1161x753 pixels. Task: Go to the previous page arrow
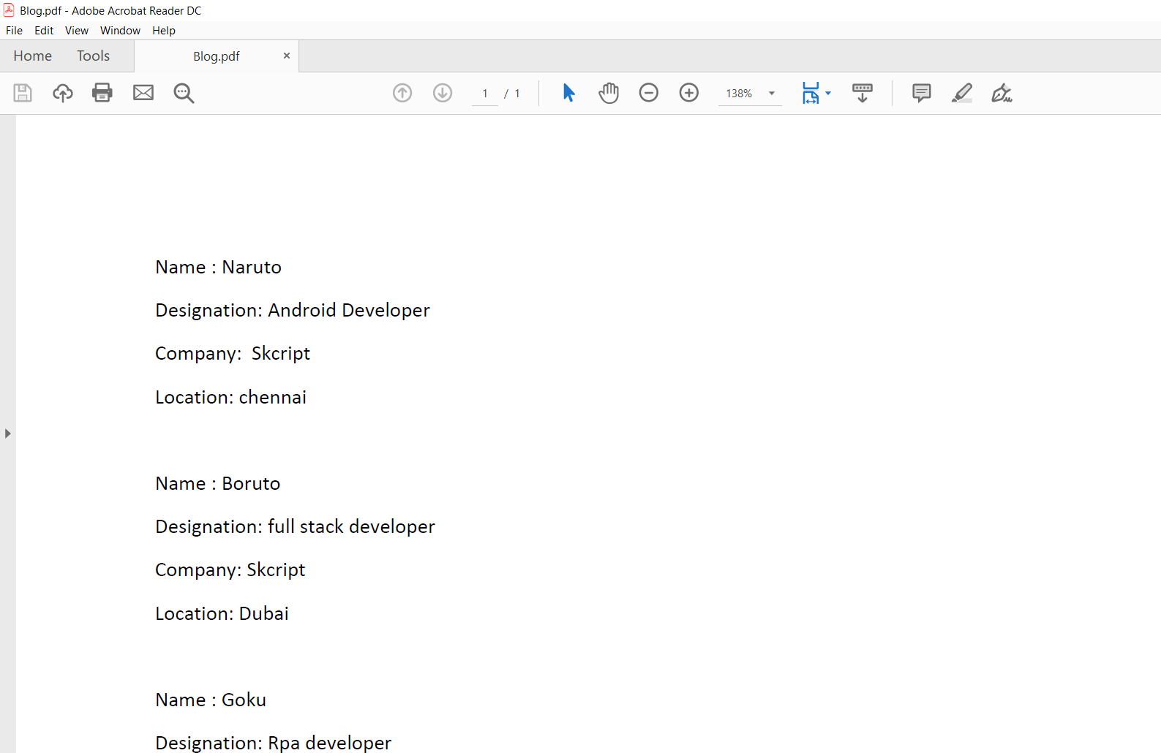(x=402, y=93)
